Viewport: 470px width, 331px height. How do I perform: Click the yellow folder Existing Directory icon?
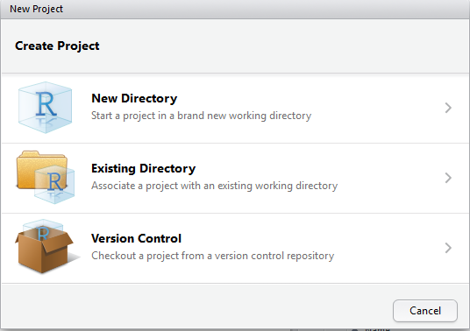[46, 177]
